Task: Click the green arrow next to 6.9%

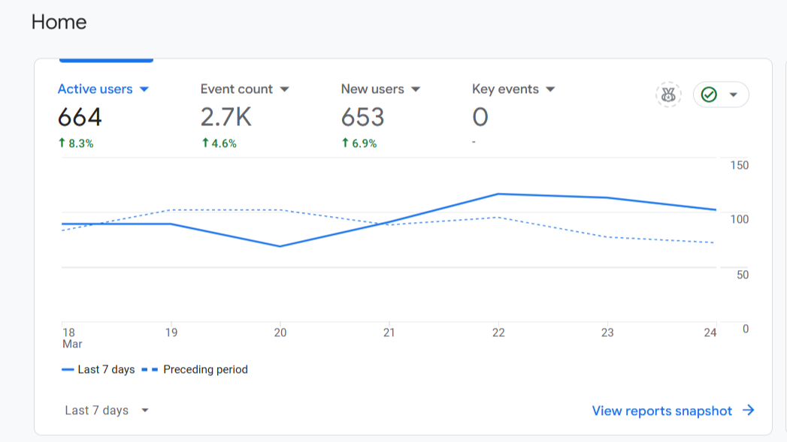Action: (x=344, y=143)
